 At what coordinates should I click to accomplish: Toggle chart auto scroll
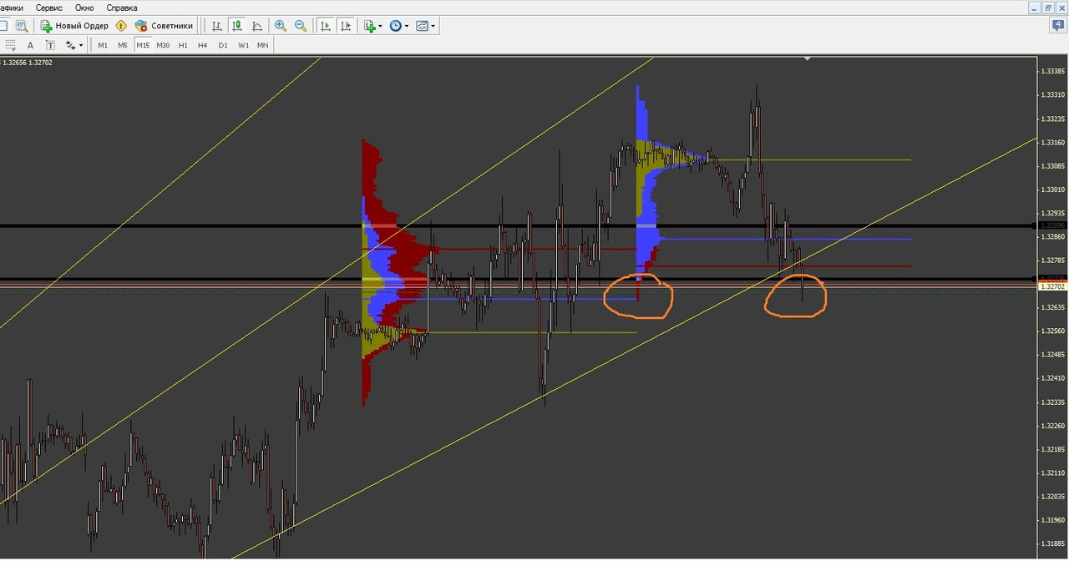[x=326, y=26]
